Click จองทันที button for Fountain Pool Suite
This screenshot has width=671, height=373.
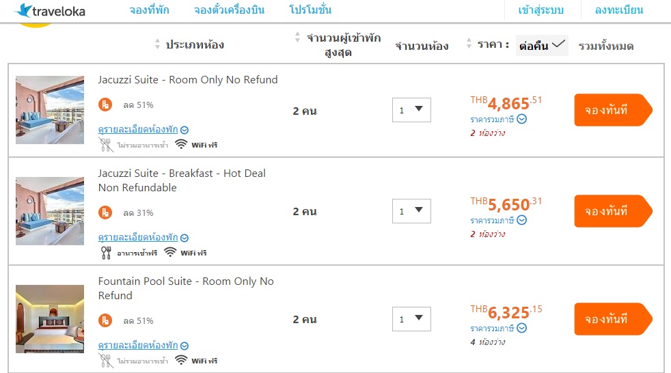click(613, 319)
